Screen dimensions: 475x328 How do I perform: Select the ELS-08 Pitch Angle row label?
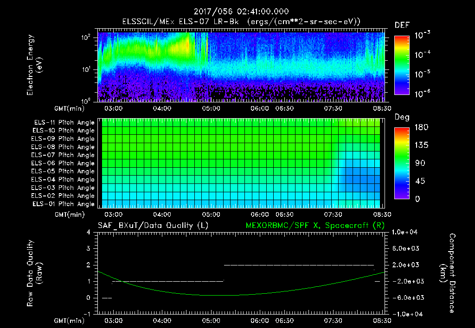point(63,147)
